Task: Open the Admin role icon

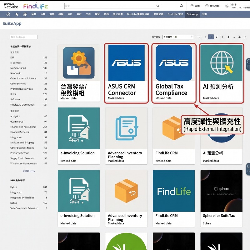Action: [x=227, y=6]
